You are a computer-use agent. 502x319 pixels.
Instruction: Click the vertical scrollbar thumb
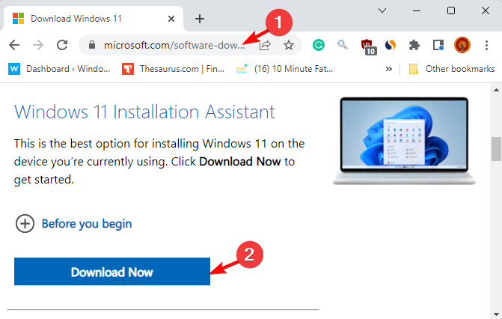[496, 149]
